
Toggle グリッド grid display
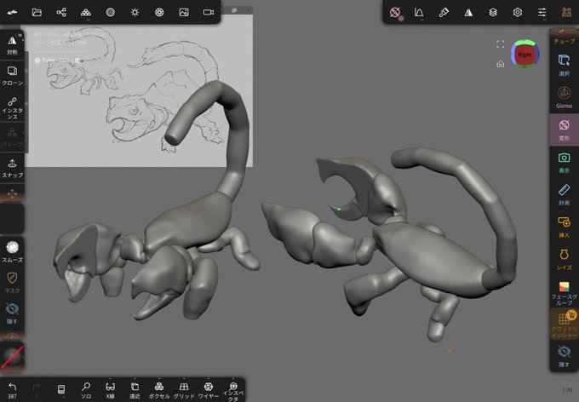pos(184,390)
